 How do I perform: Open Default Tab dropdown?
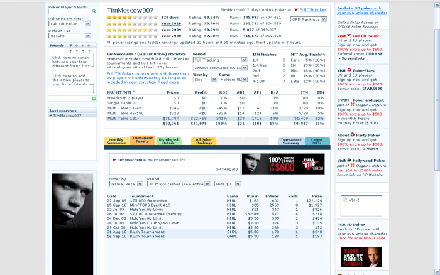pyautogui.click(x=70, y=36)
